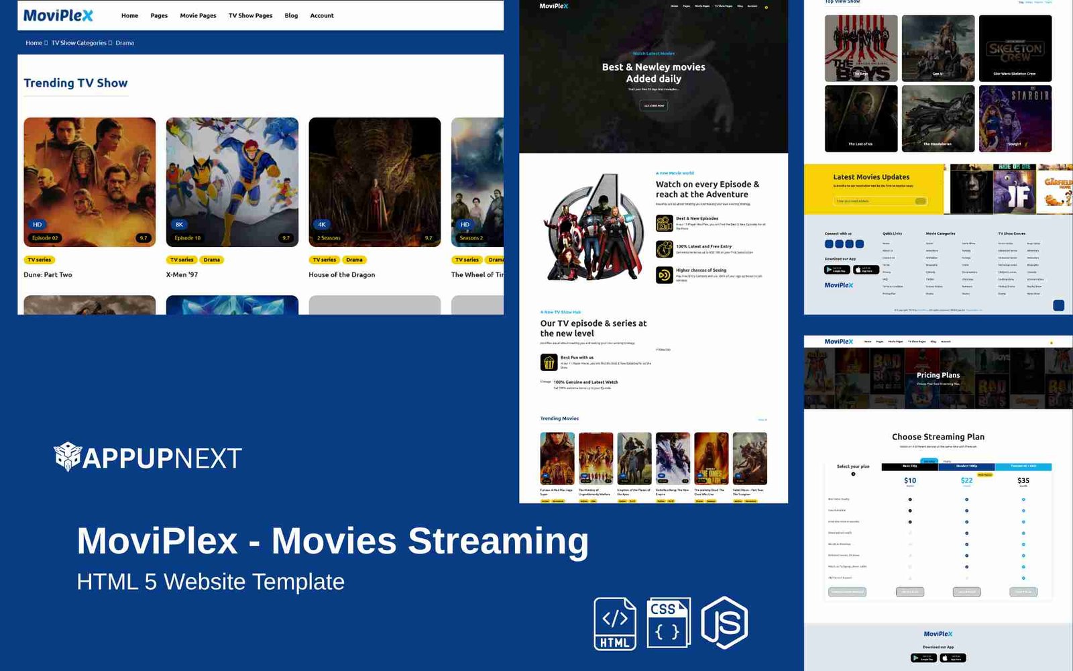This screenshot has height=671, width=1073.
Task: Click the TV series tag under Dune: Part Two
Action: point(40,260)
